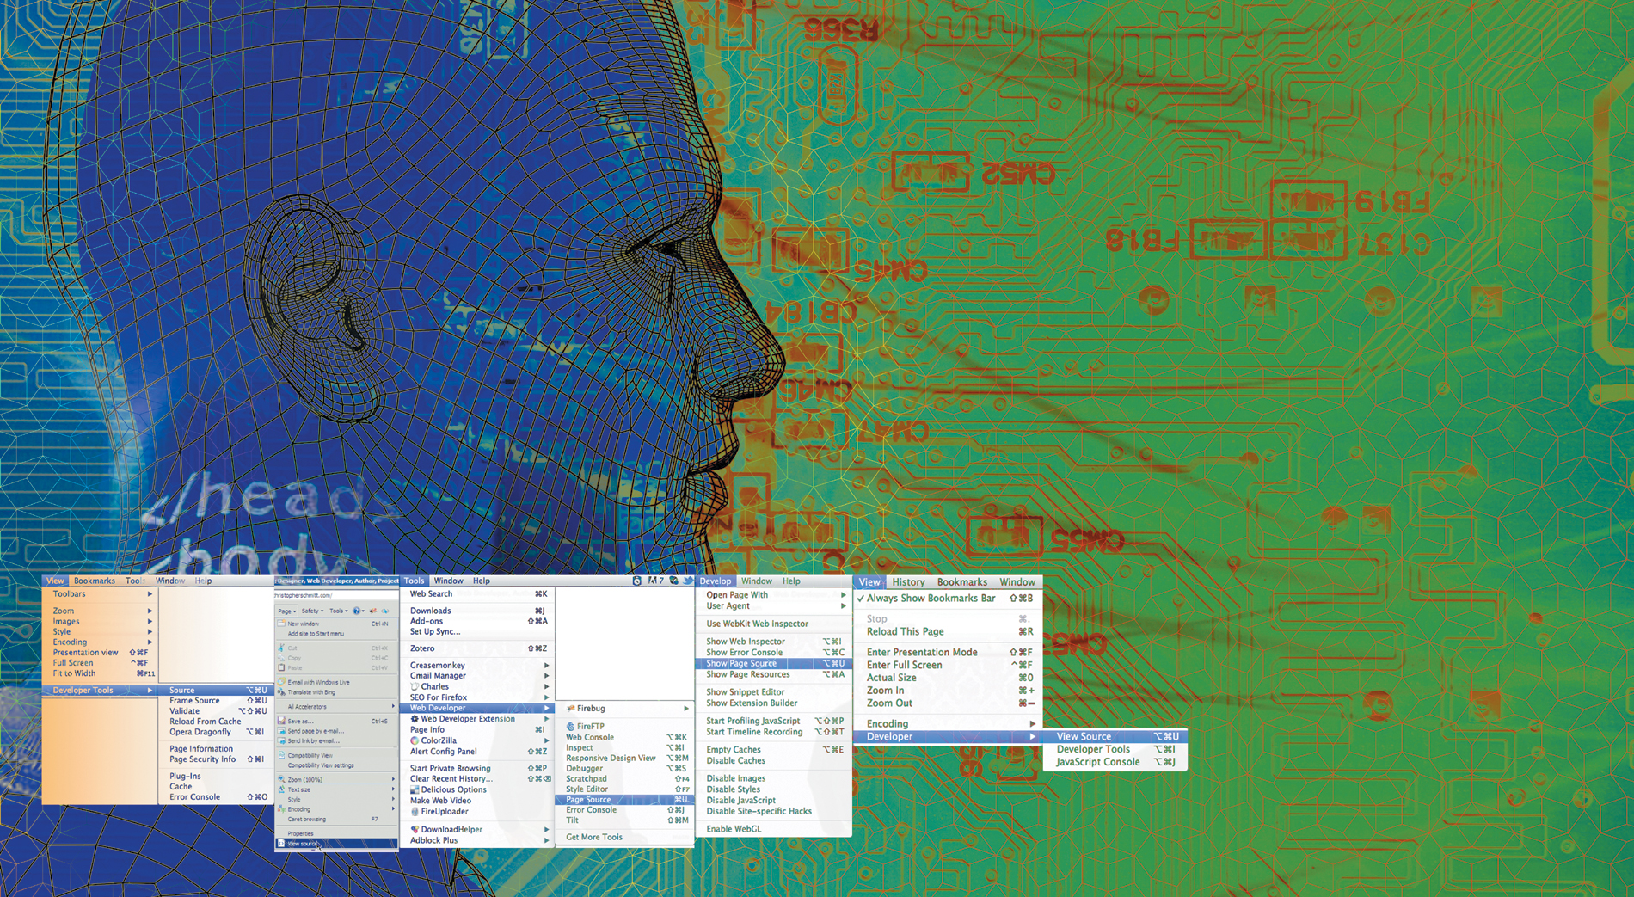
Task: Click JavaScript Console
Action: point(1098,762)
